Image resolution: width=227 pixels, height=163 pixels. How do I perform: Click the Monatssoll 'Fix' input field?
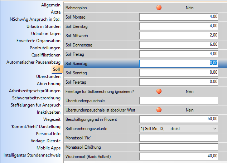click(178, 138)
